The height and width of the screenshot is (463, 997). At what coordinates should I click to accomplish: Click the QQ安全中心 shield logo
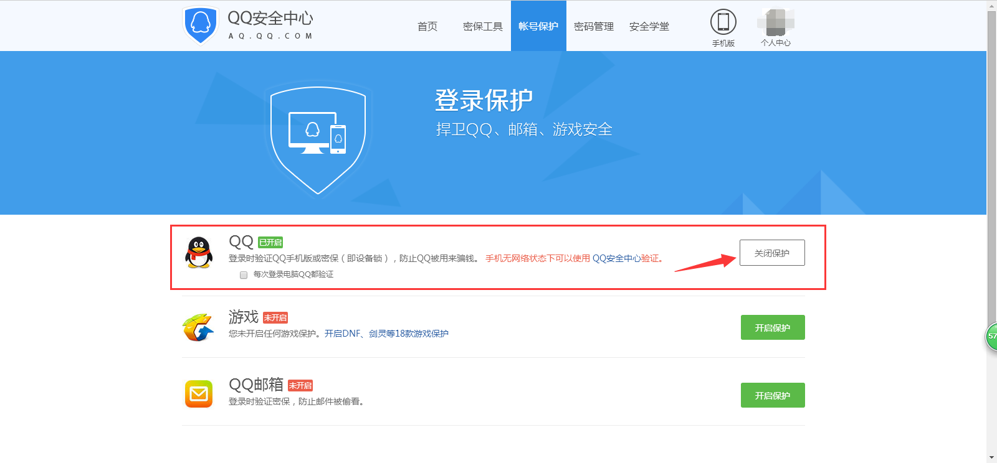[x=200, y=25]
